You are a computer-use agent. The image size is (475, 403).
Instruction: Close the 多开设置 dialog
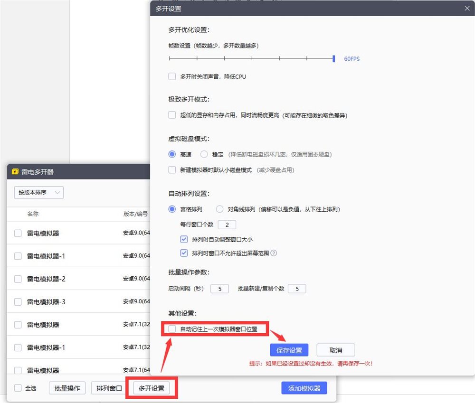click(467, 8)
